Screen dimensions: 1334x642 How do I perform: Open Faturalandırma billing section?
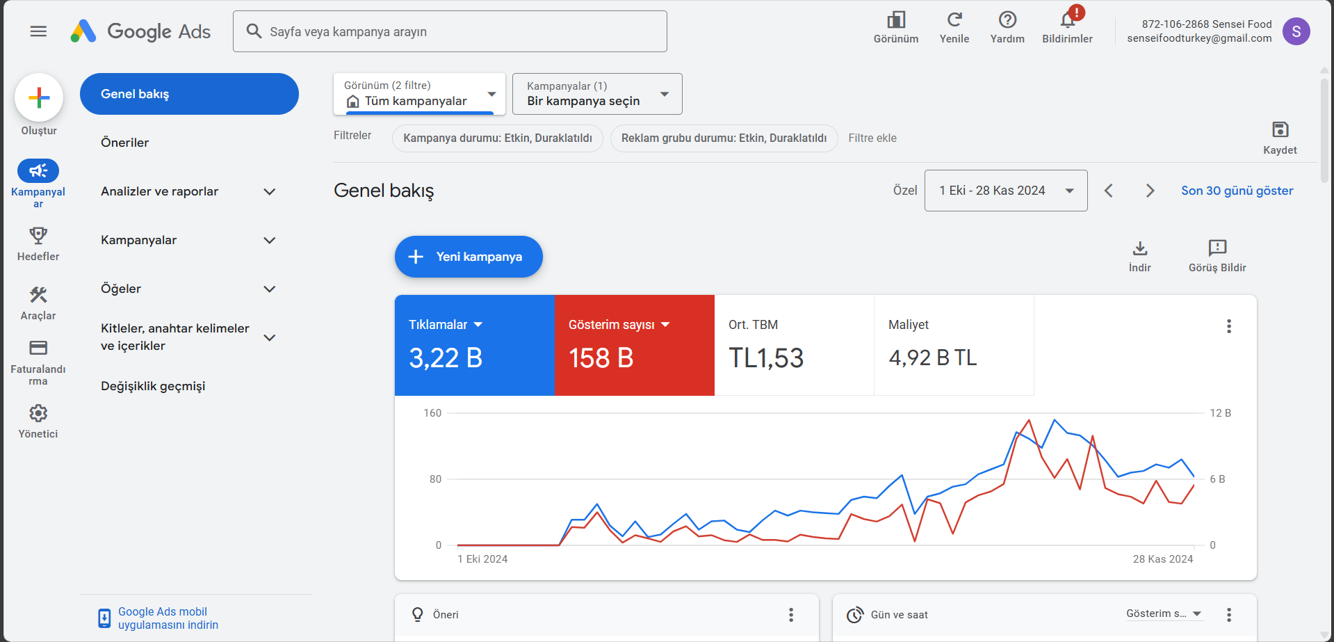click(38, 348)
